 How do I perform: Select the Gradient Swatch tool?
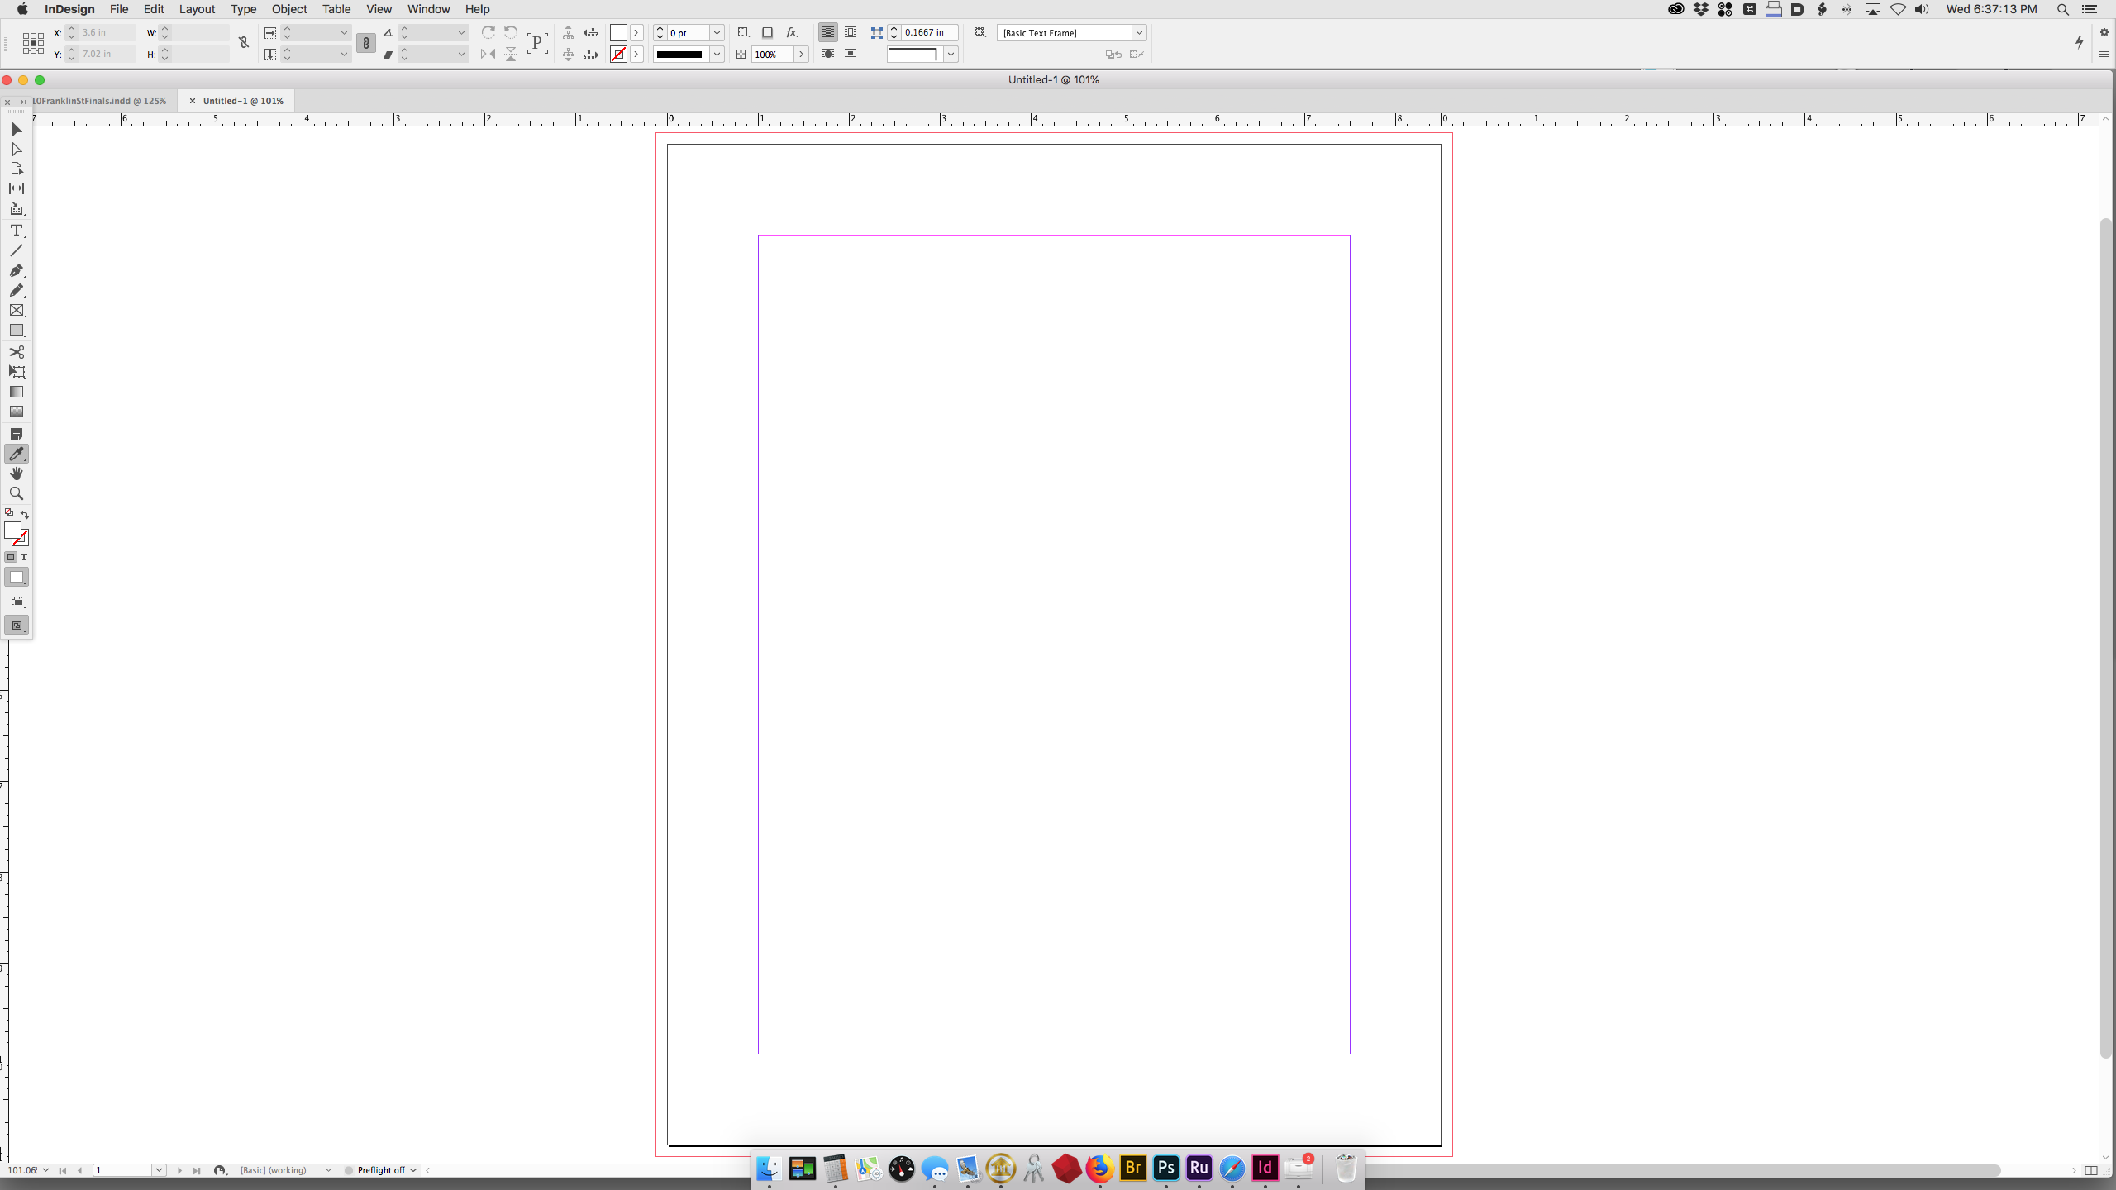(x=17, y=392)
